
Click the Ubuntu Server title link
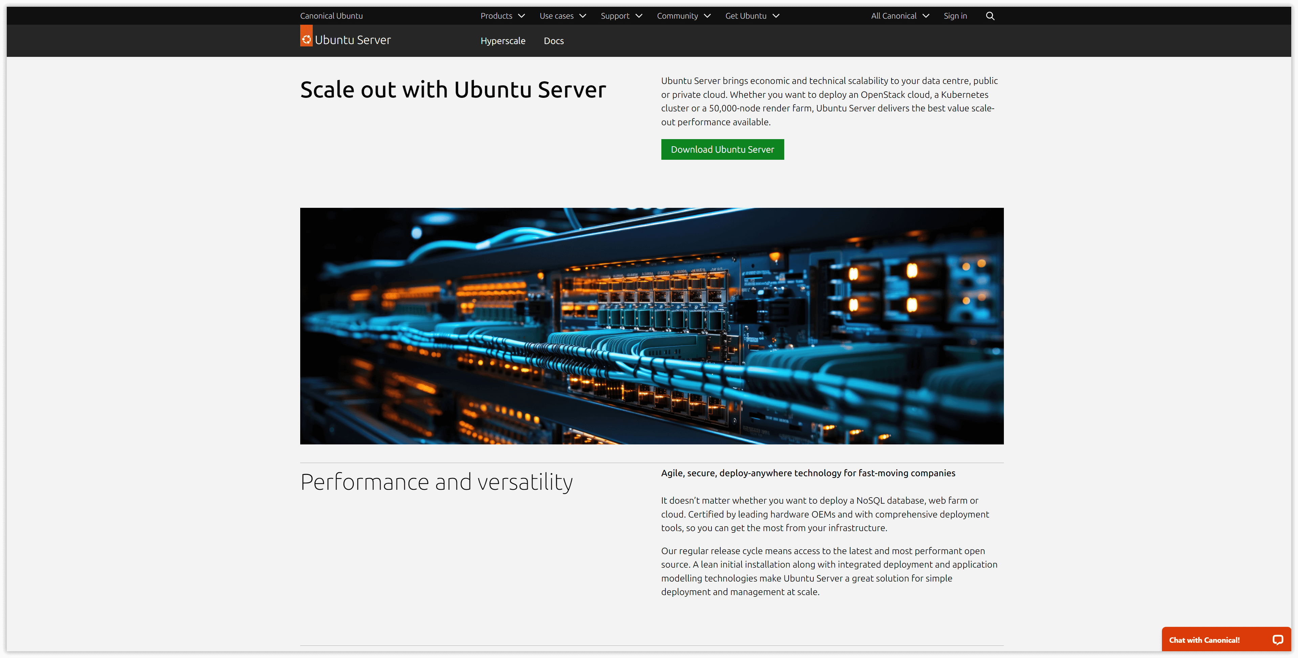353,40
